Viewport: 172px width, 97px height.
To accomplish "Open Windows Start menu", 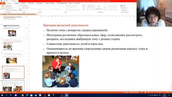I will (x=2, y=95).
